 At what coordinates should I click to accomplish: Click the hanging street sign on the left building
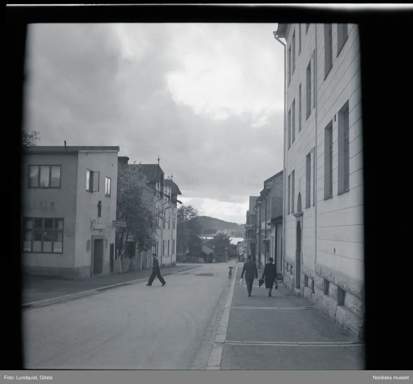pos(119,224)
